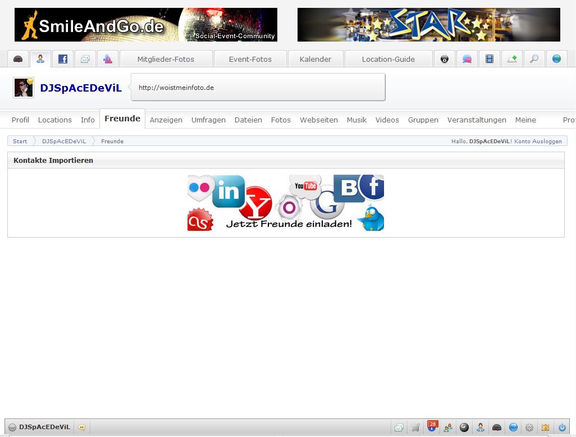Click the magnifier search icon

click(534, 59)
